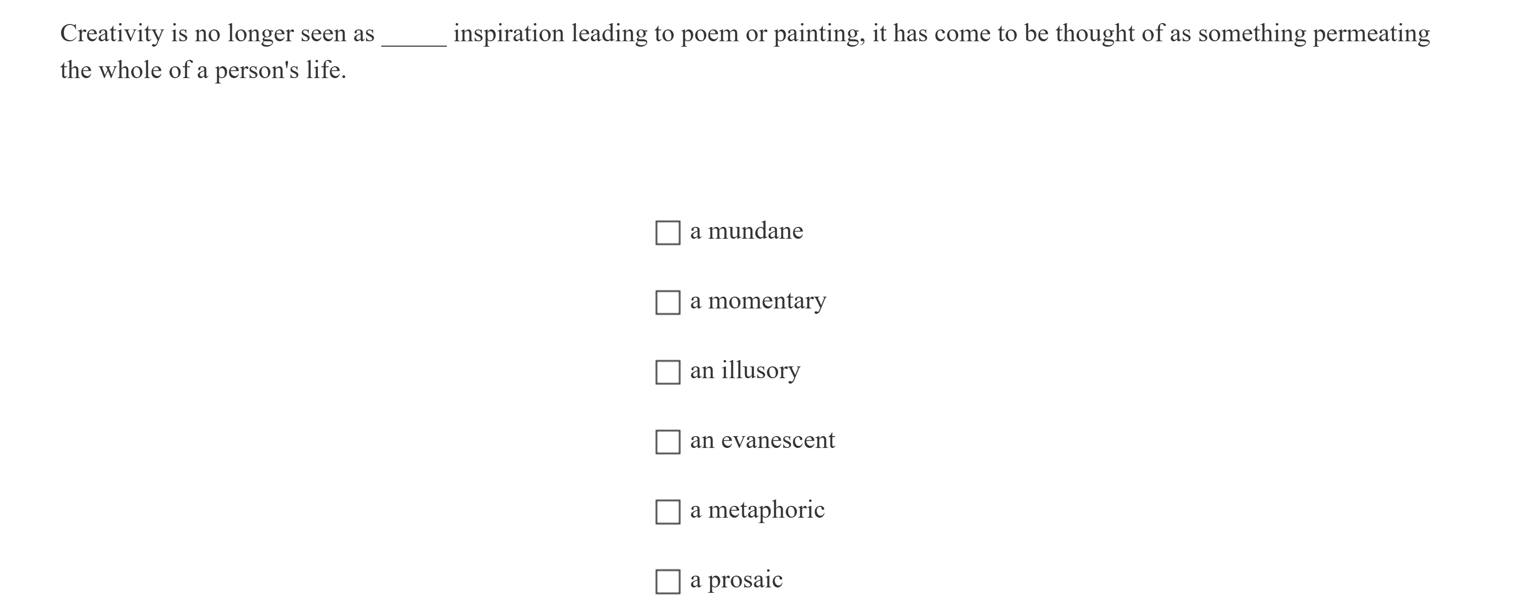Click the word 'inspiration' after the blank

508,33
